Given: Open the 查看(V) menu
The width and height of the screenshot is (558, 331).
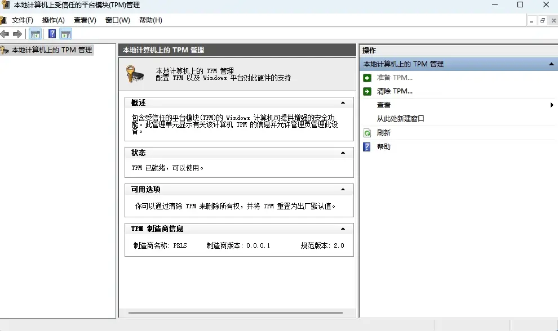Looking at the screenshot, I should [85, 20].
